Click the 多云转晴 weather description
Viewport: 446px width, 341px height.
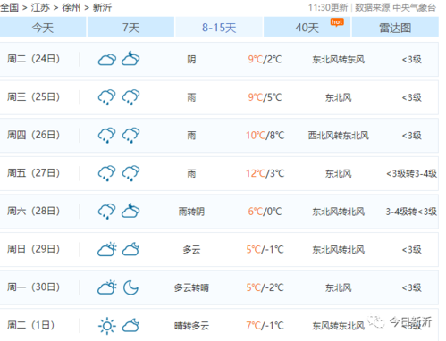191,287
